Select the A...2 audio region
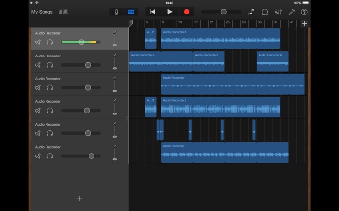The image size is (339, 211). coord(151,39)
